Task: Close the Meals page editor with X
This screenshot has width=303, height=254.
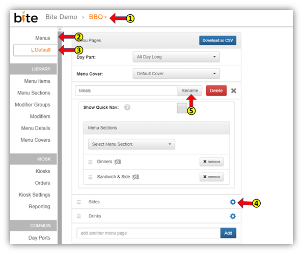Action: 234,90
